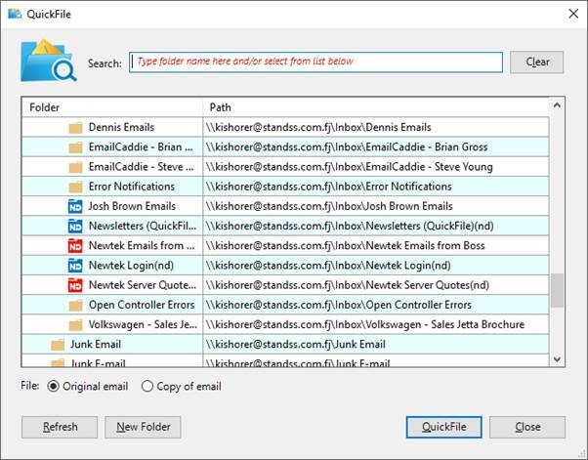Select EmailCaddie - Brian folder name
This screenshot has height=460, width=588.
point(141,146)
